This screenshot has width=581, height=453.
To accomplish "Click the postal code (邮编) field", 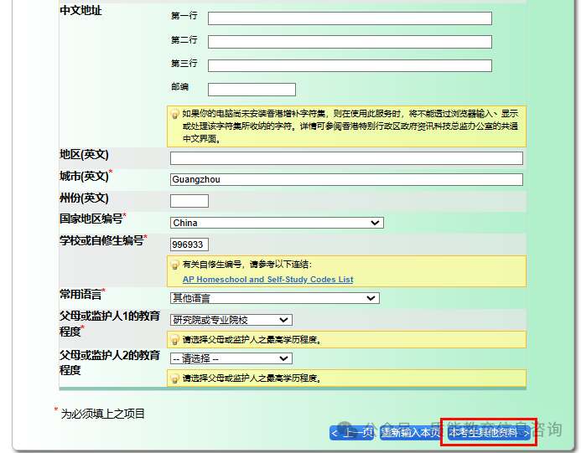I will pyautogui.click(x=252, y=90).
